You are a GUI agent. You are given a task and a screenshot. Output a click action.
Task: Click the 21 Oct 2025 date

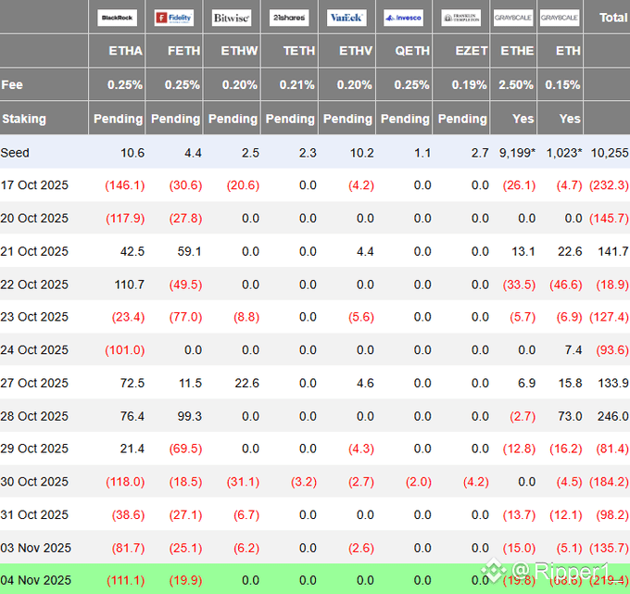coord(34,251)
